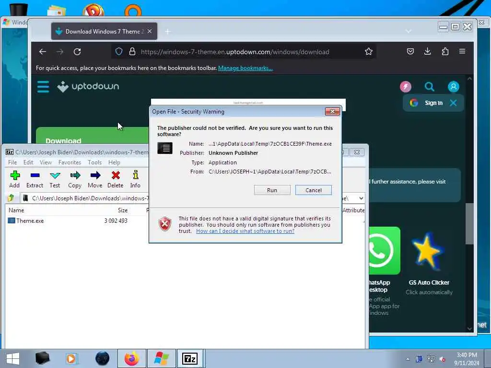Switch to Firefox on the taskbar

click(132, 358)
